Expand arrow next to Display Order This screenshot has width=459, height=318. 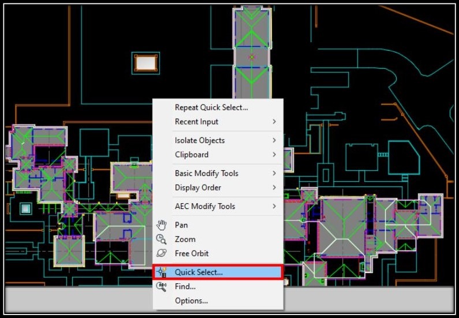(x=274, y=188)
